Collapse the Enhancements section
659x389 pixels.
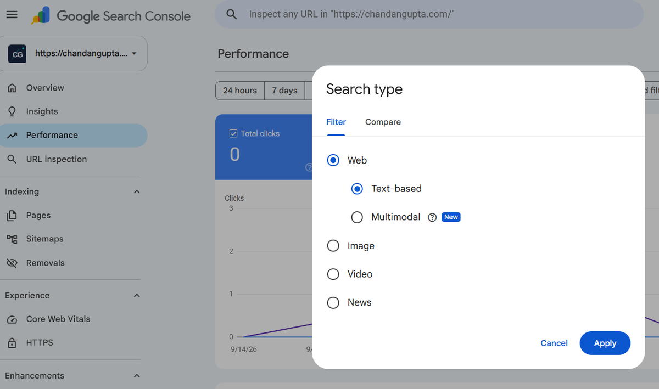coord(137,376)
